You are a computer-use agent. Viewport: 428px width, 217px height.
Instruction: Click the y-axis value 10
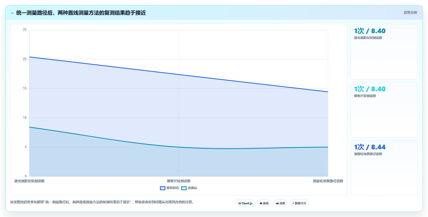[25, 118]
